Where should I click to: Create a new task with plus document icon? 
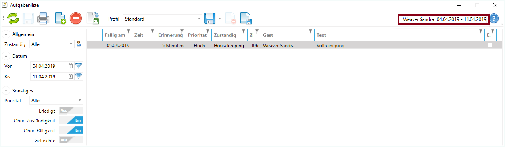(x=60, y=19)
